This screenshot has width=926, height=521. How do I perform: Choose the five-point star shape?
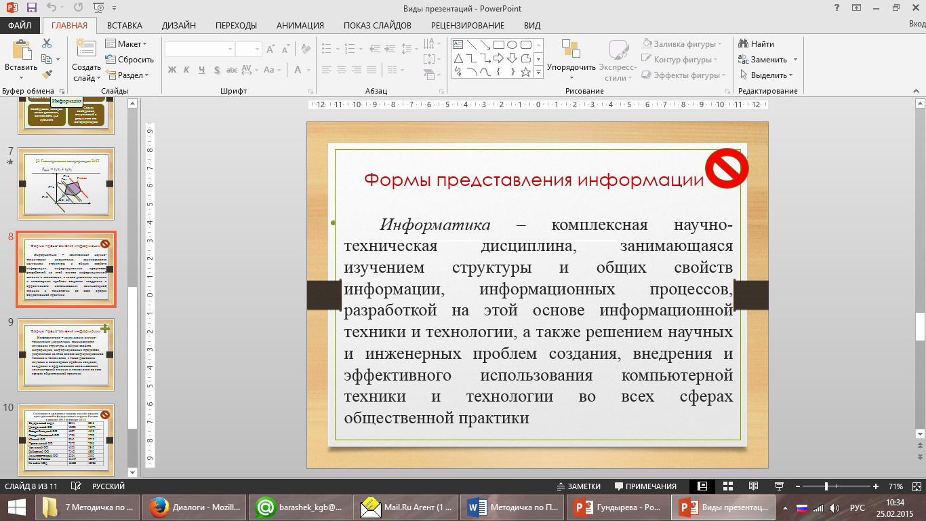point(525,72)
